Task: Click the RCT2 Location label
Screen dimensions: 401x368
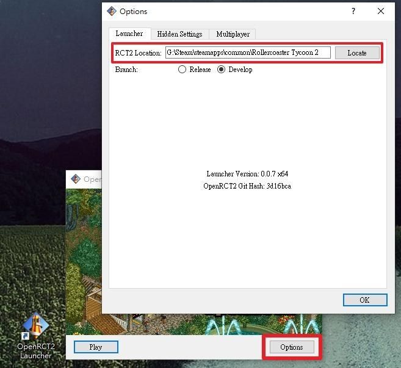Action: click(138, 53)
